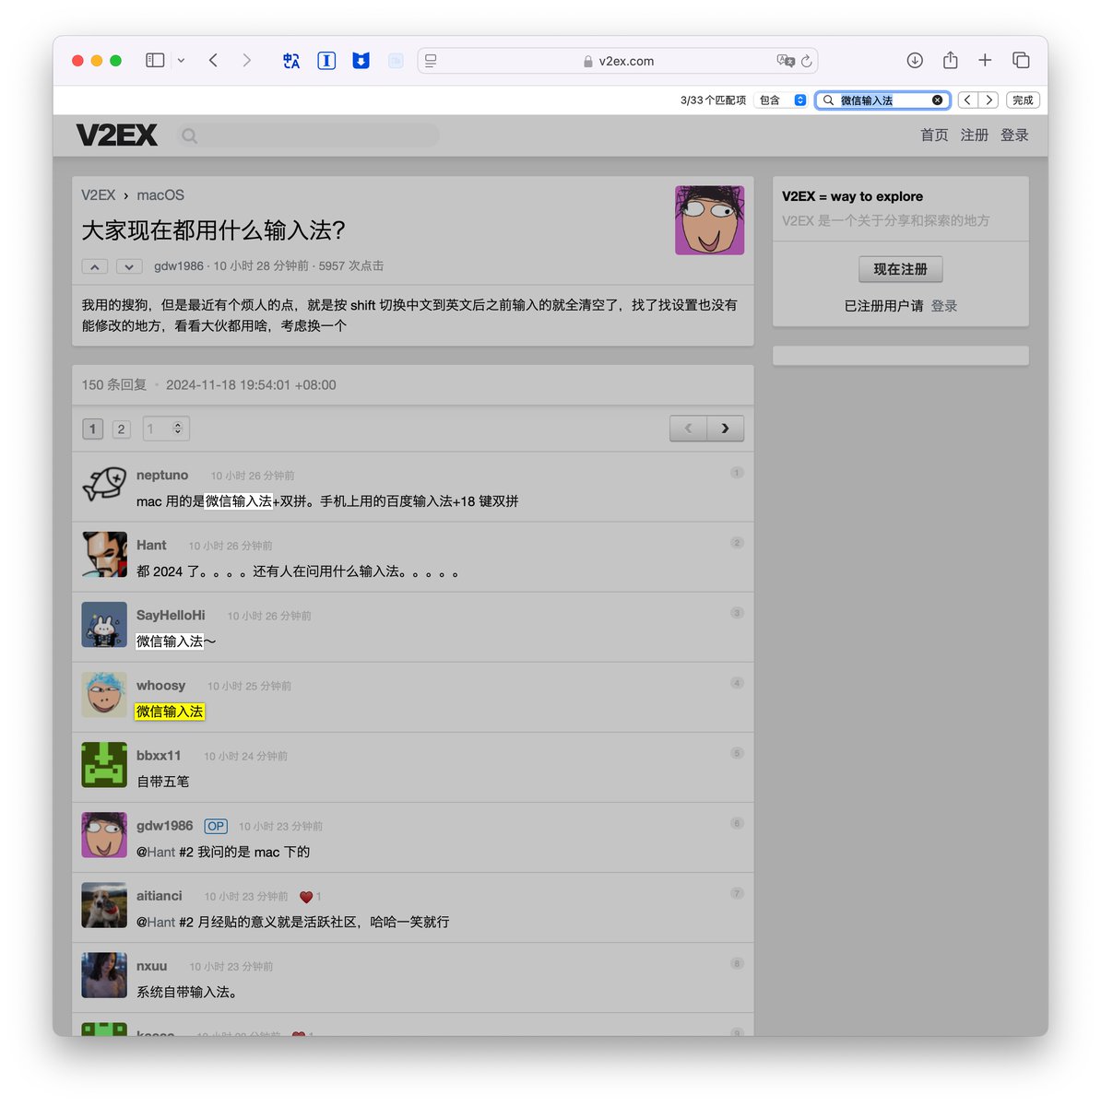Click the translate page icon in address bar
The width and height of the screenshot is (1101, 1106).
pos(786,61)
